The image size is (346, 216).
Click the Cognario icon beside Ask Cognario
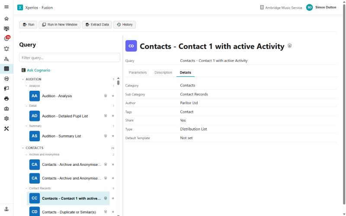(23, 70)
